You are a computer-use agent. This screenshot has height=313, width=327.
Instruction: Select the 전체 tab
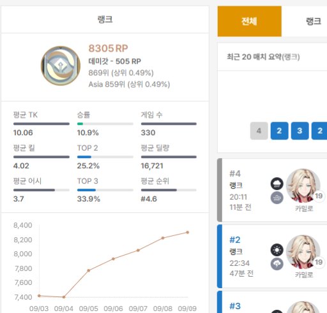pos(249,21)
